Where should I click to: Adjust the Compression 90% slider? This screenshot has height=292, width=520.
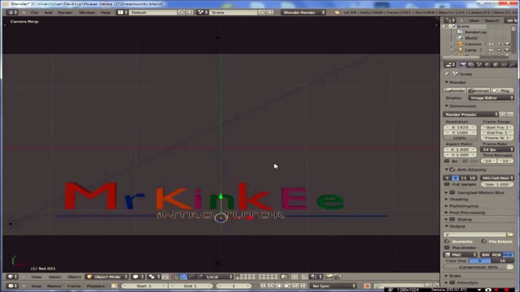[479, 267]
